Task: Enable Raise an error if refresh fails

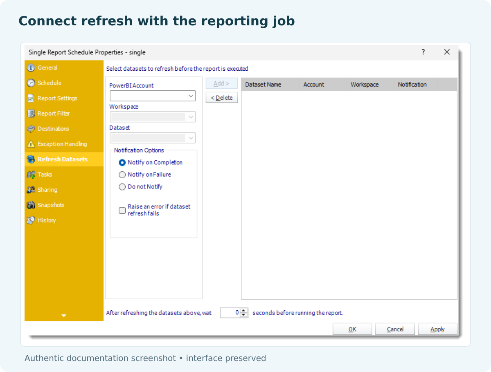Action: (x=122, y=211)
